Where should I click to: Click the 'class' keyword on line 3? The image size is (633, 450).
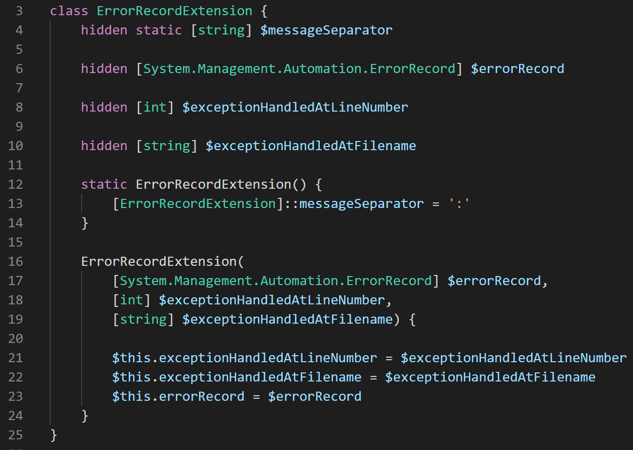click(x=69, y=11)
